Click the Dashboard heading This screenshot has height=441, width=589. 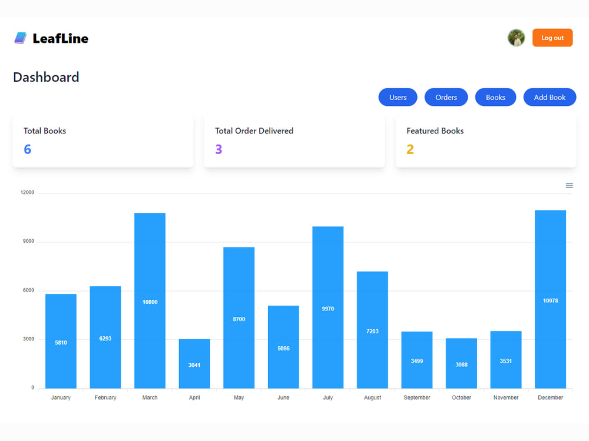pos(46,77)
